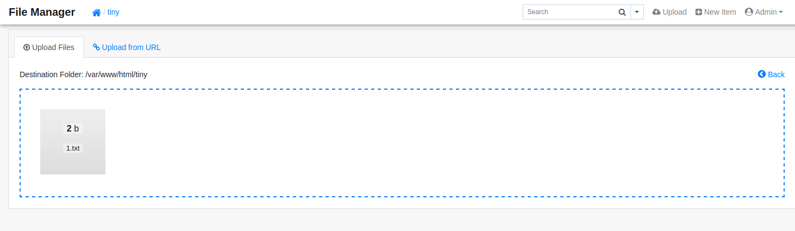The width and height of the screenshot is (795, 231).
Task: Go back using the Back link text
Action: pyautogui.click(x=776, y=74)
